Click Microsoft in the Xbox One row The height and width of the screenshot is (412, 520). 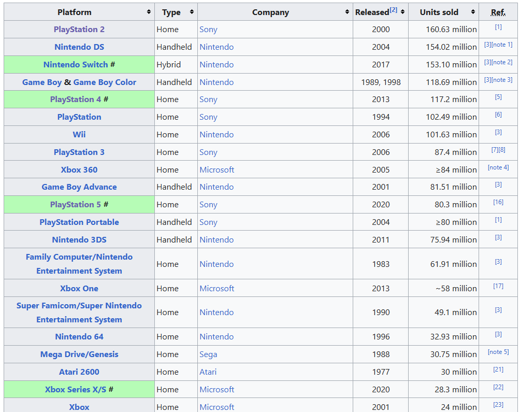[x=216, y=289]
